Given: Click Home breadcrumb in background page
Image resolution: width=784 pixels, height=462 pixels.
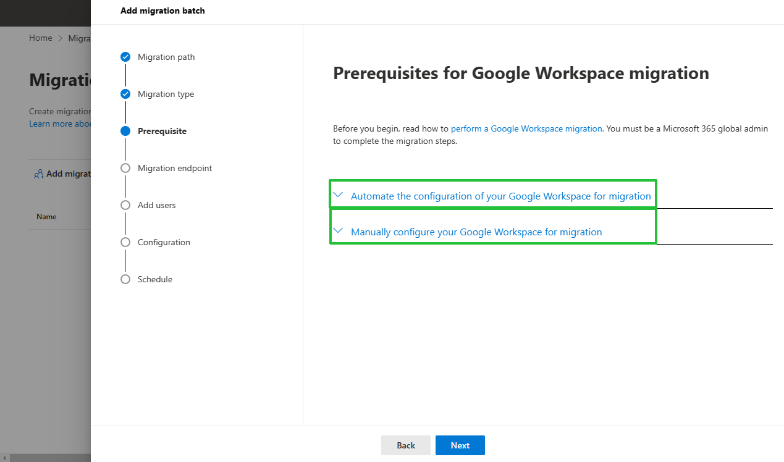Looking at the screenshot, I should 41,38.
